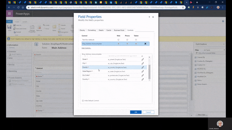
Task: Click Footer in the ribbon Select group
Action: click(62, 29)
